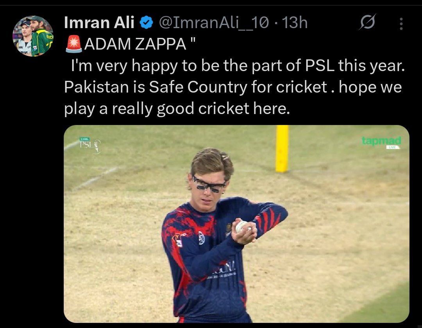Open the Grok slashed-circle icon
Screen dimensions: 422x328
367,23
